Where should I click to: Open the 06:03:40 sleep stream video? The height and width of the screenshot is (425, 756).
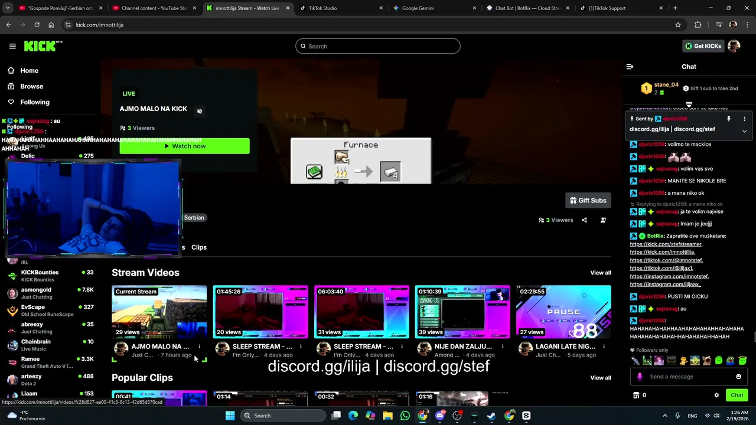pos(361,312)
